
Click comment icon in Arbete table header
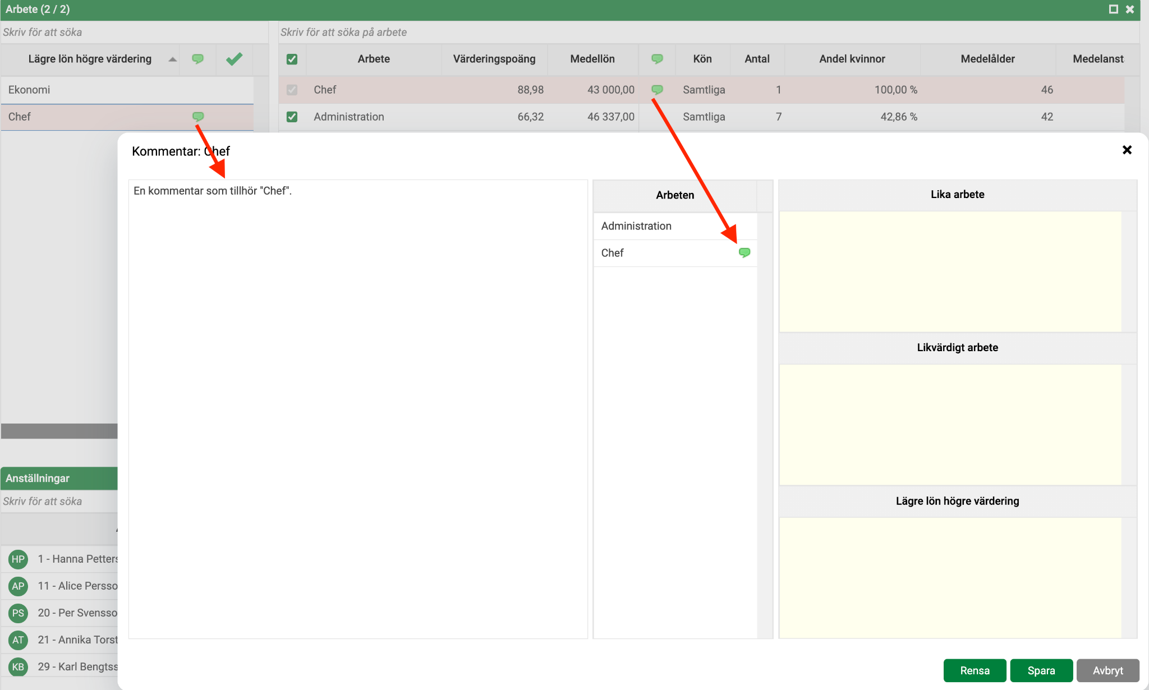point(657,59)
